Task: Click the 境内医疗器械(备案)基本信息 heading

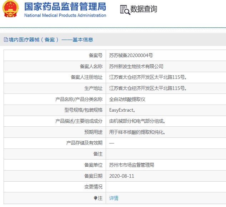Action: (51, 40)
